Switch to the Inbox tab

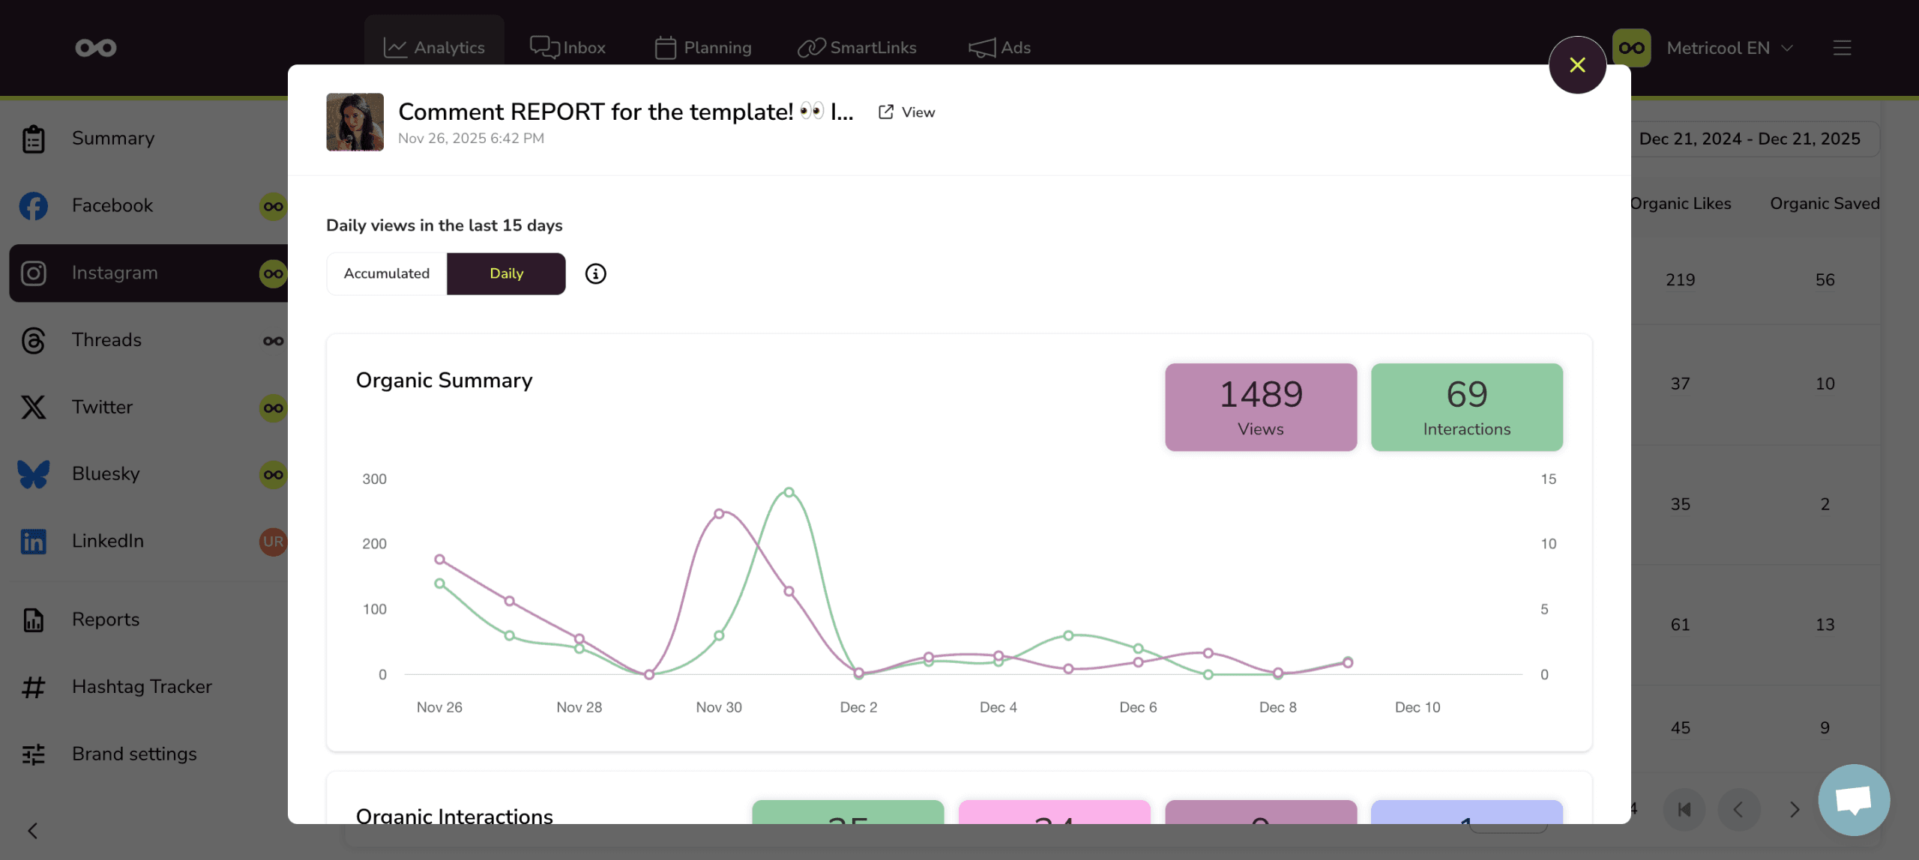pyautogui.click(x=567, y=48)
